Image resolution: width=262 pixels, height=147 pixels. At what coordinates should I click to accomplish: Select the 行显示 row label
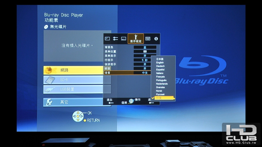(109, 60)
